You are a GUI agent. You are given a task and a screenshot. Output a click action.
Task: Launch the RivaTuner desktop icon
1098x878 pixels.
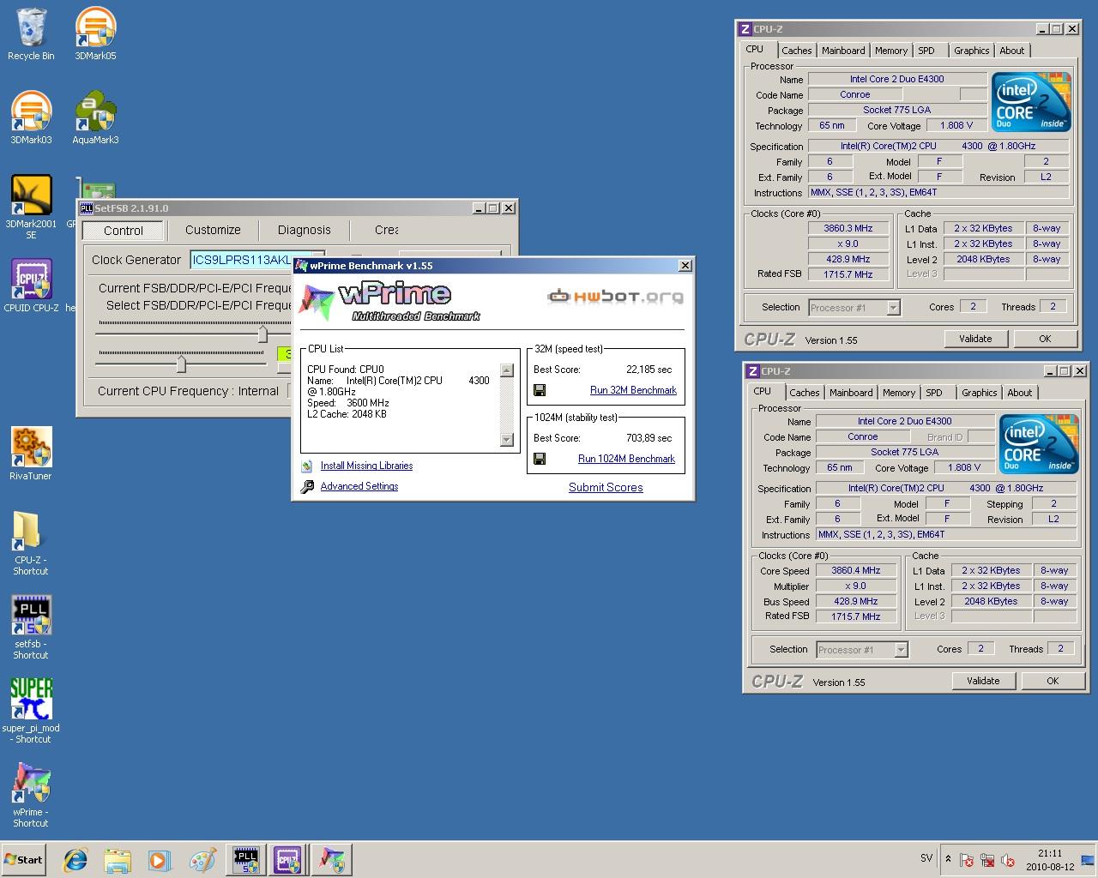pyautogui.click(x=31, y=454)
